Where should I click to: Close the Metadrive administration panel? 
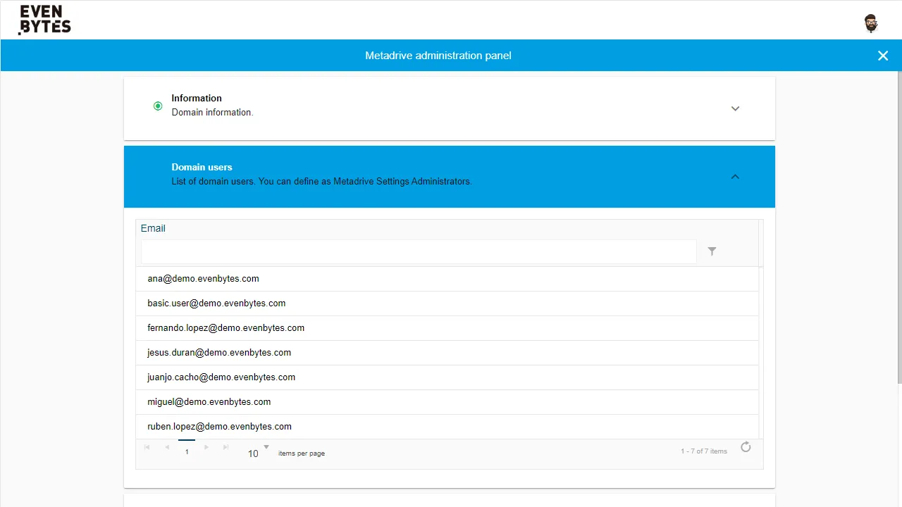pos(883,56)
